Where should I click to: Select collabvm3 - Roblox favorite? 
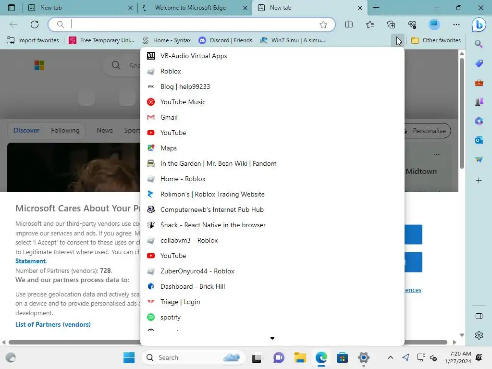click(272, 240)
